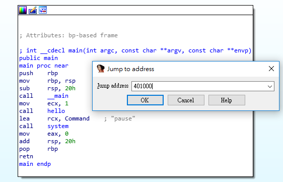This screenshot has width=283, height=182.
Task: Click the "main proc near" line
Action: pos(44,66)
